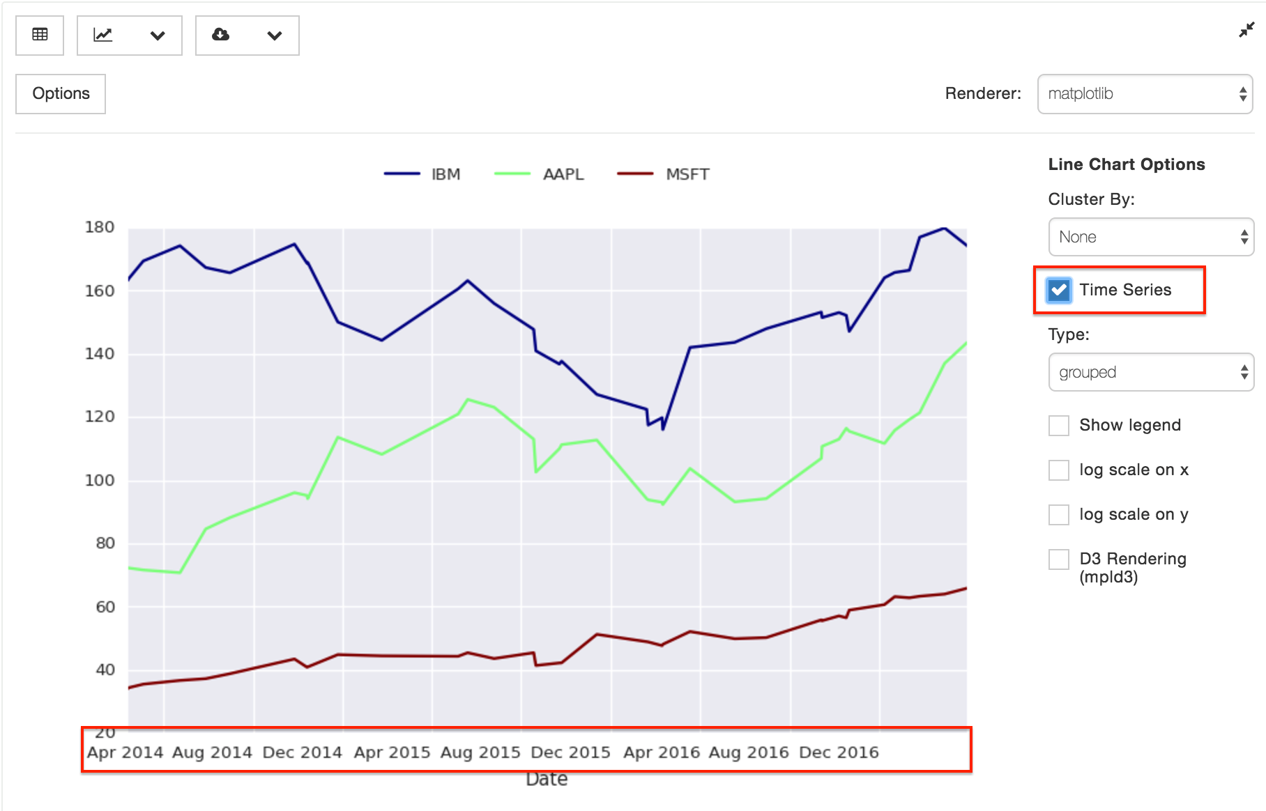Viewport: 1266px width, 811px height.
Task: Open the Type grouped dropdown
Action: coord(1151,372)
